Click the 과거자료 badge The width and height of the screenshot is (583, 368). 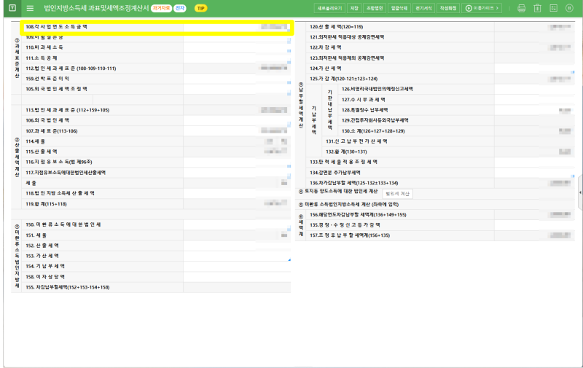(x=161, y=8)
